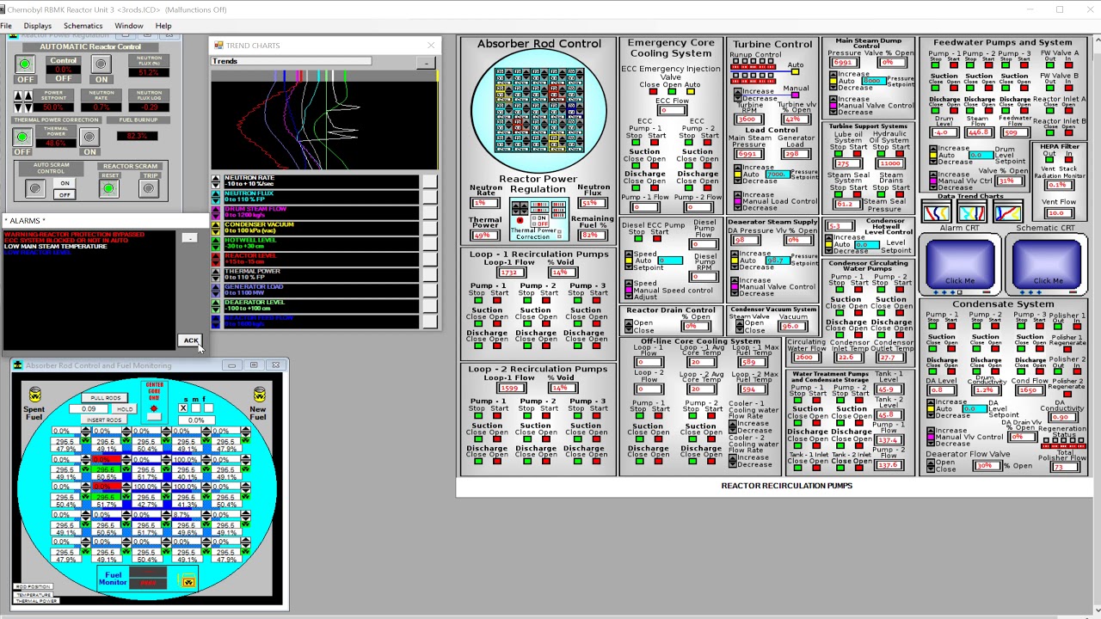The image size is (1101, 619).
Task: Click the New Fuel barrel icon
Action: click(x=259, y=395)
